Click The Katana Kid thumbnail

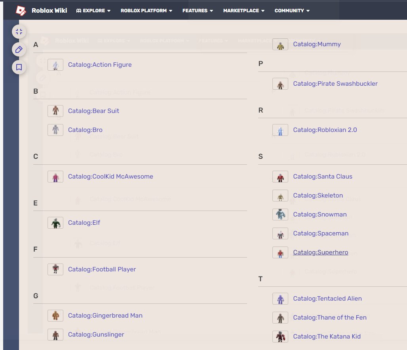point(280,337)
